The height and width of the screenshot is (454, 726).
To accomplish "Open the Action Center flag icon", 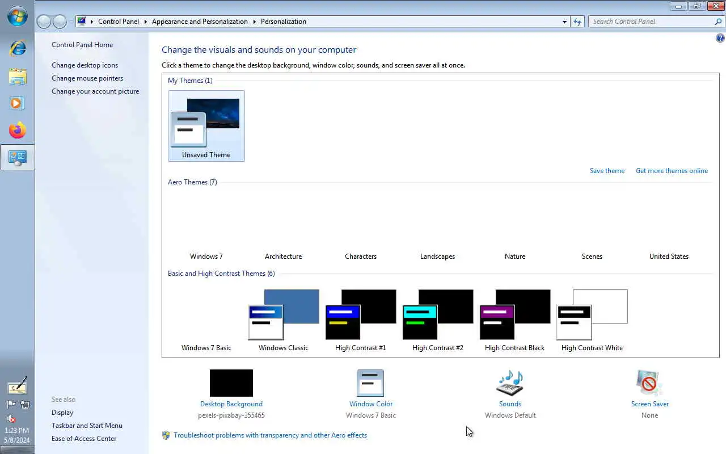I will [11, 405].
